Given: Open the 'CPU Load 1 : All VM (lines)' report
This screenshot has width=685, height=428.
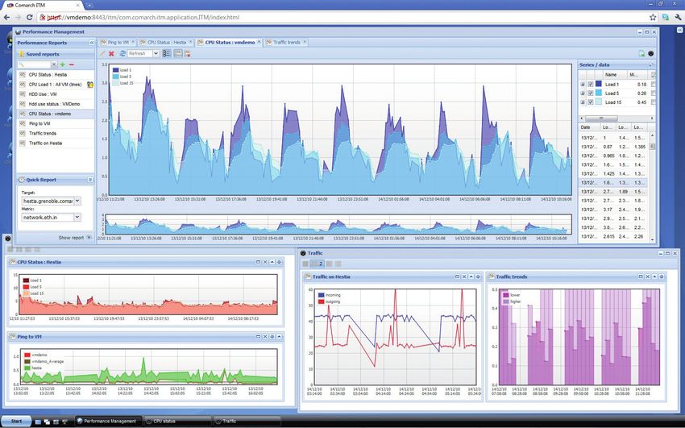Looking at the screenshot, I should tap(55, 85).
